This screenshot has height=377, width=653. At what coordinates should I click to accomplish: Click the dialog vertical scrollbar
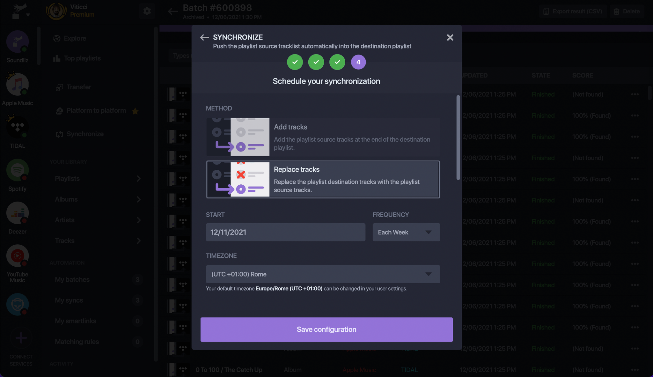coord(458,137)
